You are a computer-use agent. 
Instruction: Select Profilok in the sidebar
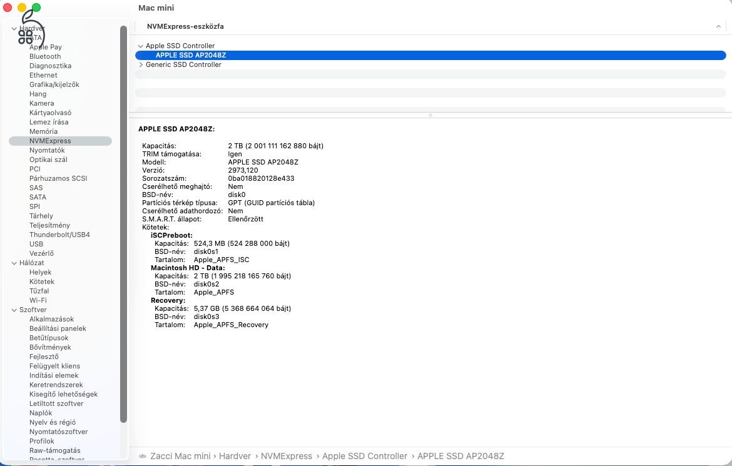click(x=41, y=441)
